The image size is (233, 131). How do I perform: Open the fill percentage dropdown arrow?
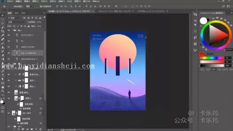click(x=44, y=26)
